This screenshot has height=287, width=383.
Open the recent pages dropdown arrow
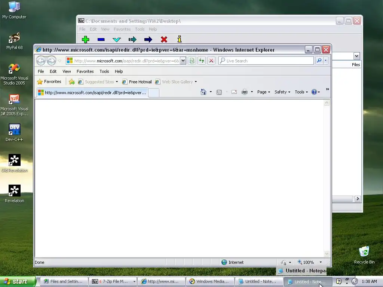pos(59,61)
